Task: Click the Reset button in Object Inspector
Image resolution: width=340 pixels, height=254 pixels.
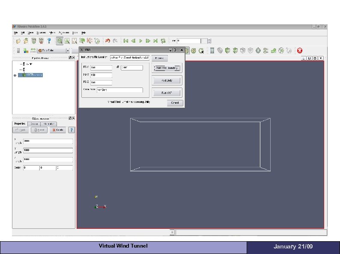Action: coord(39,130)
